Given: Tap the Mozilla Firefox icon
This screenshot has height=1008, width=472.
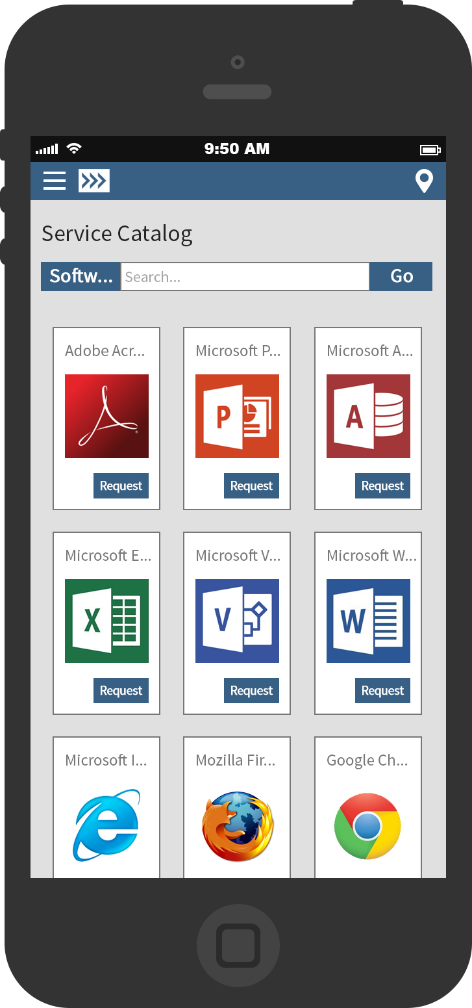Looking at the screenshot, I should (237, 826).
